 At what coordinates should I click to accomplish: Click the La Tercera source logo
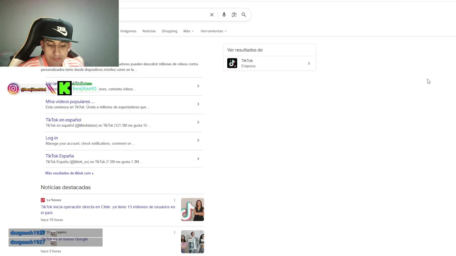[43, 200]
